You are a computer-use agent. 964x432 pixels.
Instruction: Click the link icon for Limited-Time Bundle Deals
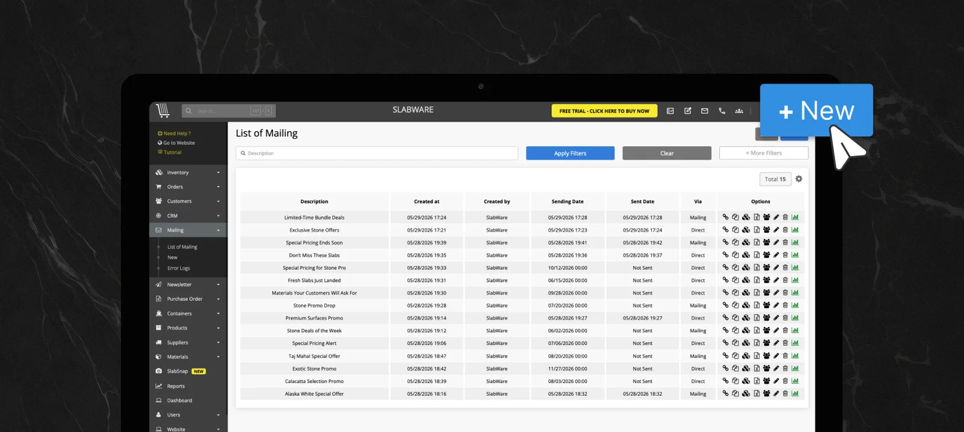tap(725, 218)
